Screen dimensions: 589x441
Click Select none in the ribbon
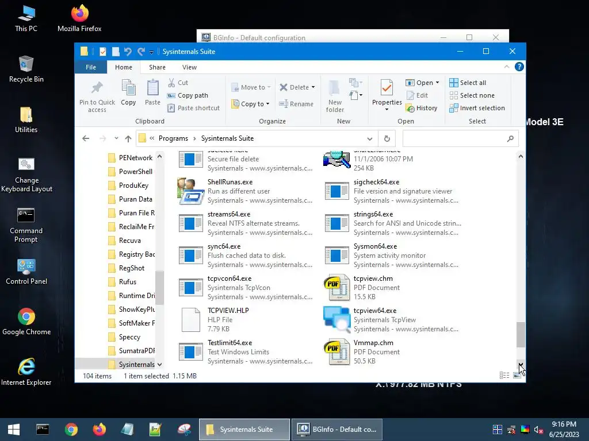[472, 95]
